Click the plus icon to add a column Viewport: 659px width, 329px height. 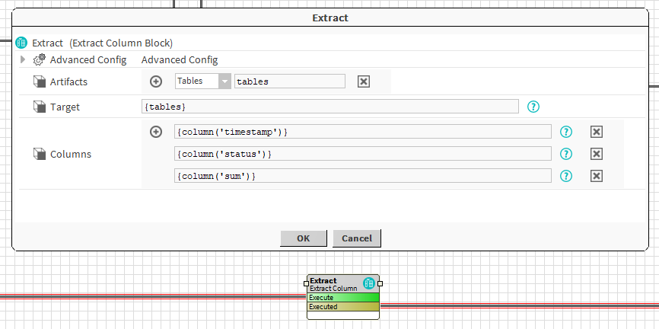pos(156,132)
